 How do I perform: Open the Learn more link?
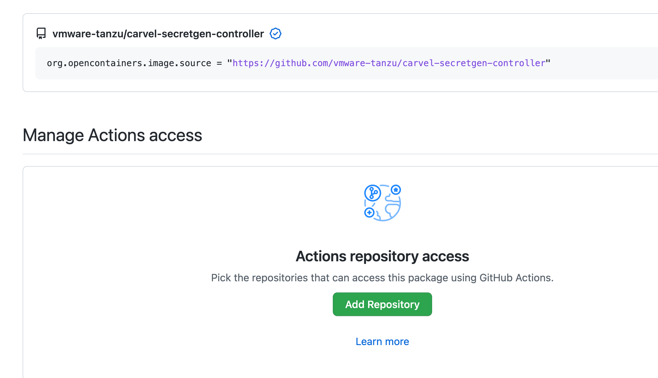(x=382, y=341)
